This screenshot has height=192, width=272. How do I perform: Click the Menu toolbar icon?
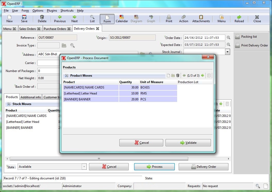221,17
